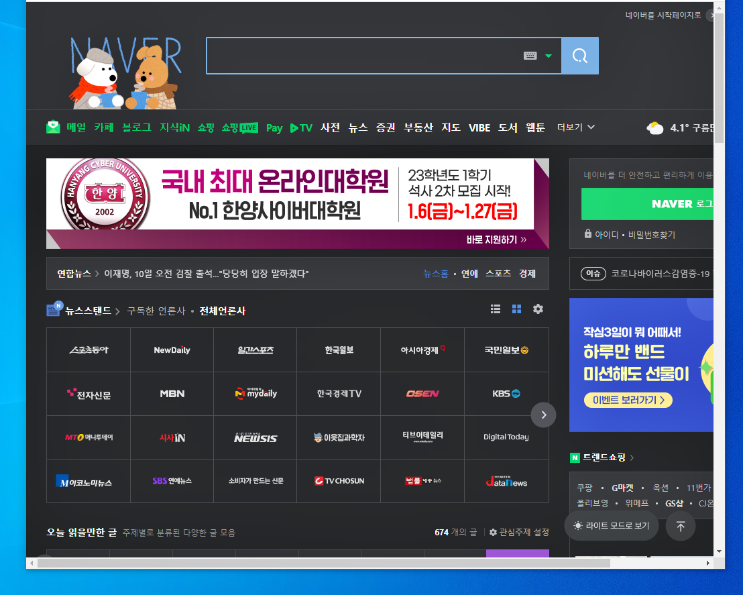Click the scroll-to-top arrow button

(681, 527)
